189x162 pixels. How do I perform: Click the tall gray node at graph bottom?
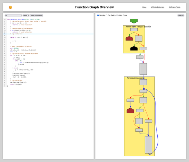pos(149,145)
